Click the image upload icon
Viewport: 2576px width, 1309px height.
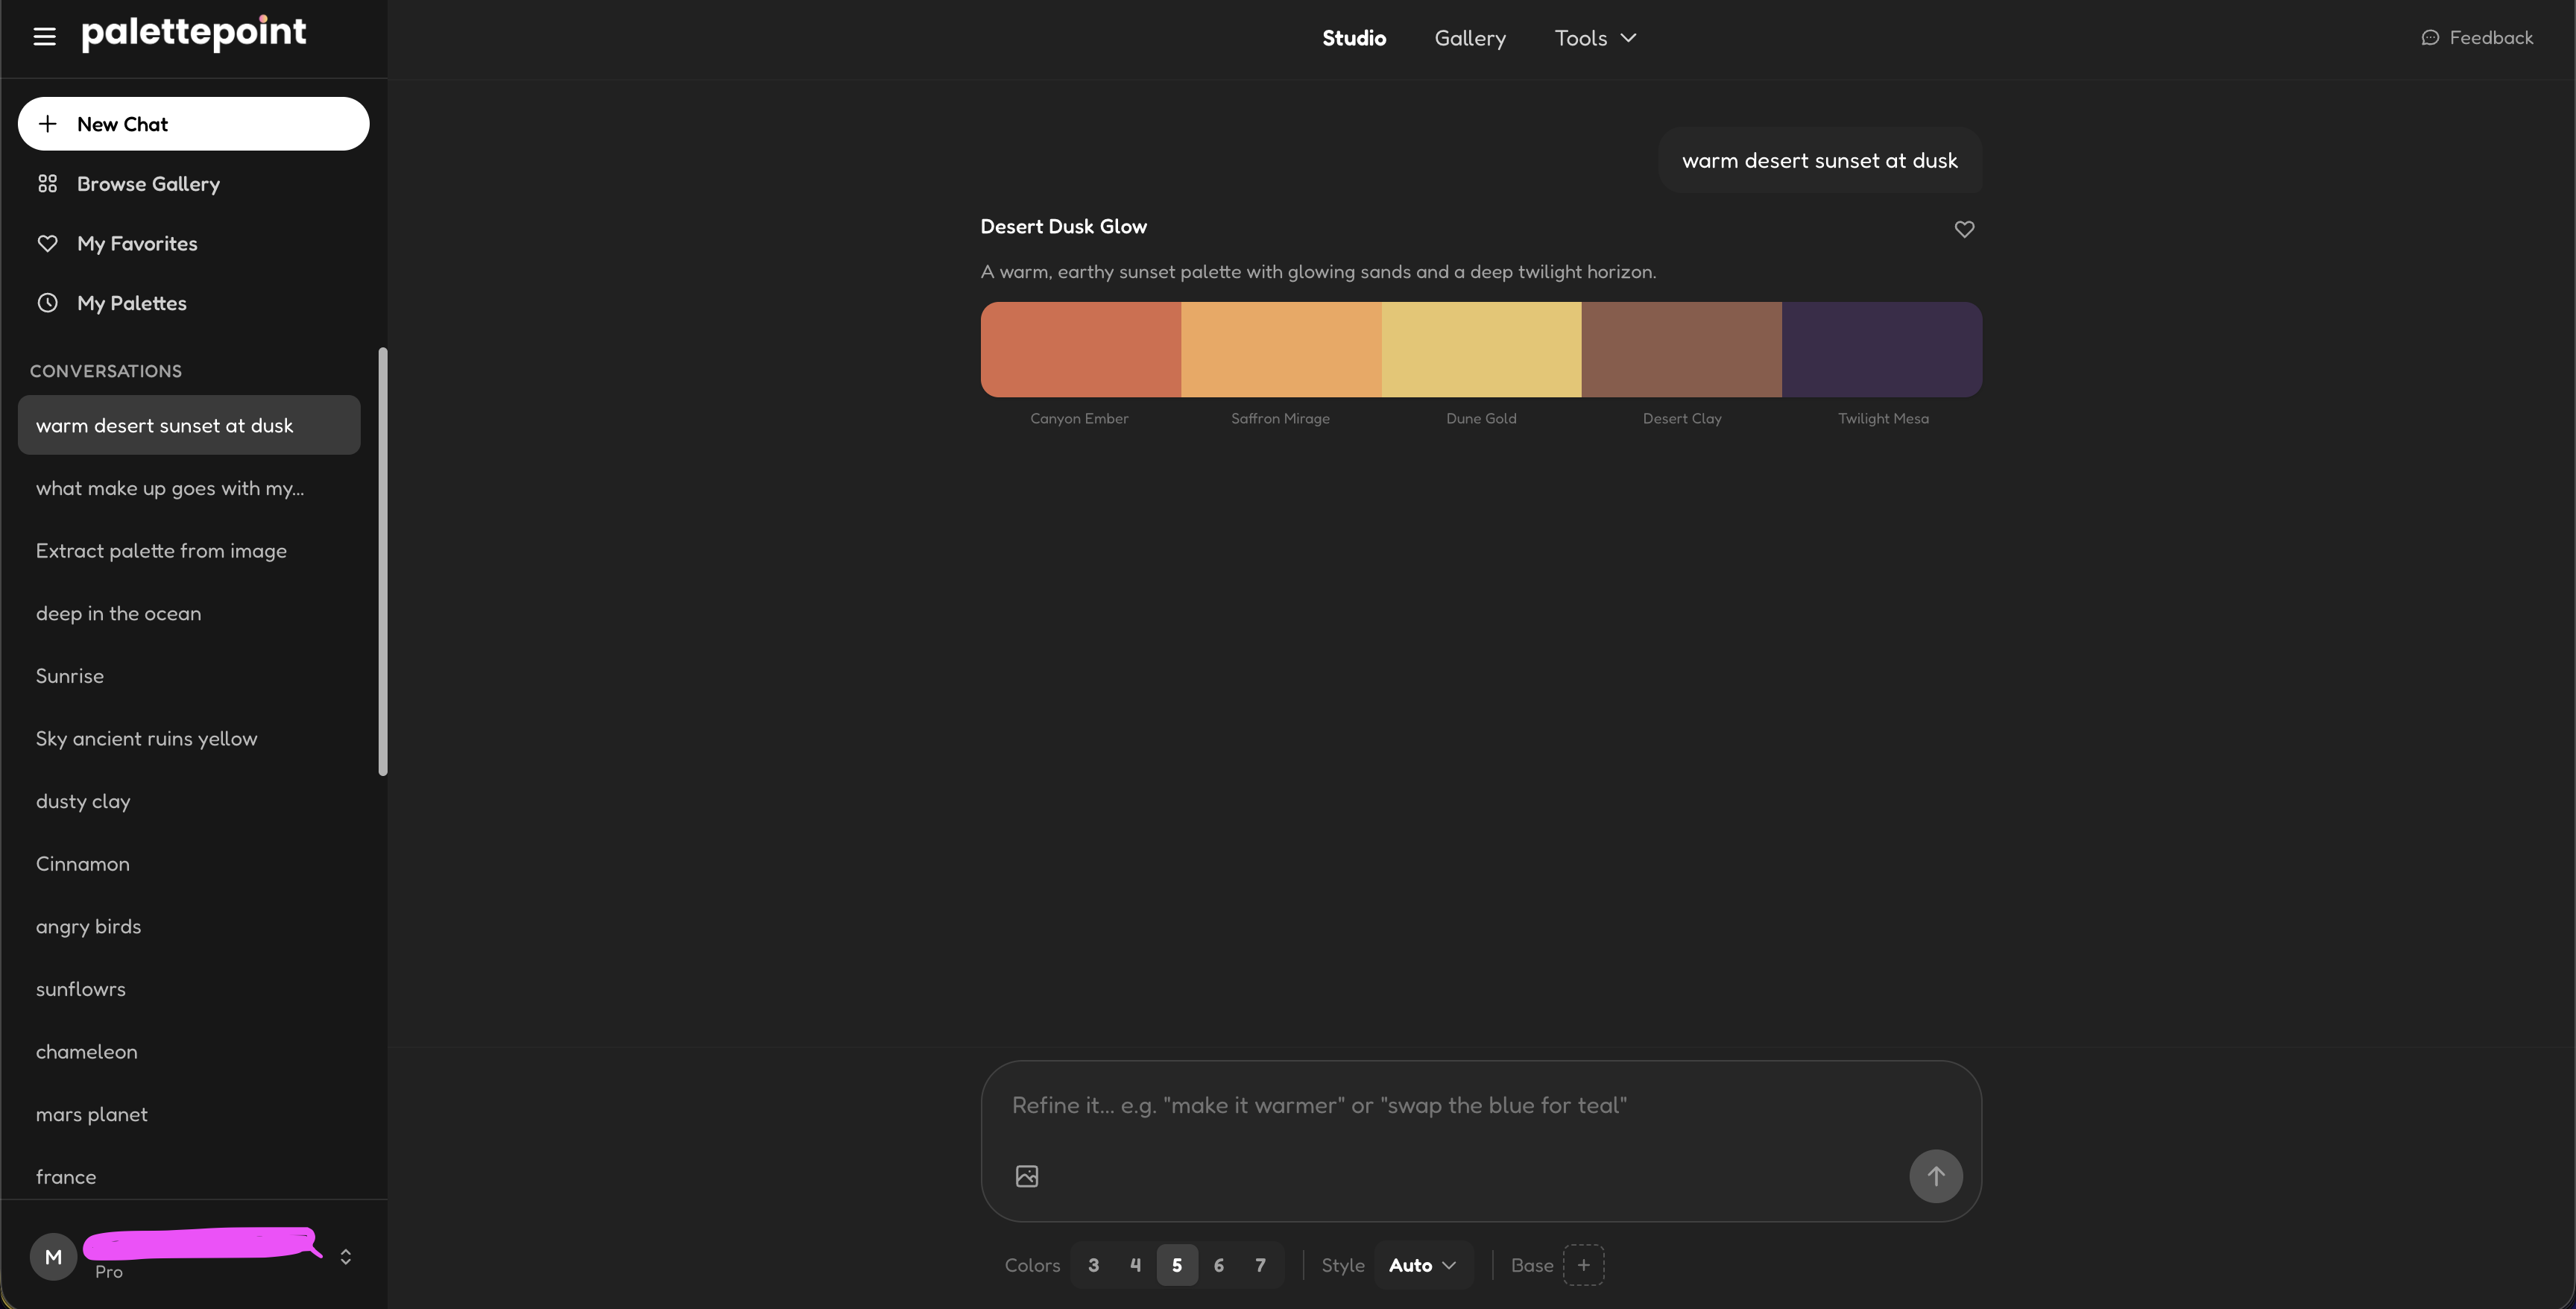1027,1176
